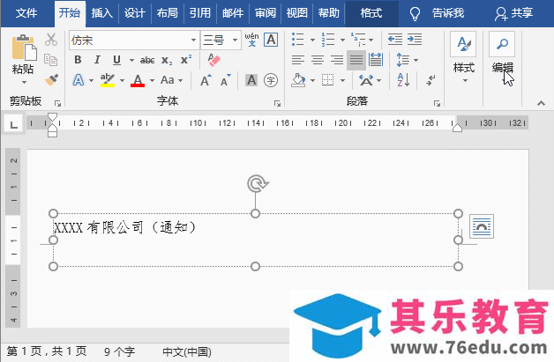The image size is (554, 362).
Task: Open Asian layout character scaling tool
Action: click(366, 80)
